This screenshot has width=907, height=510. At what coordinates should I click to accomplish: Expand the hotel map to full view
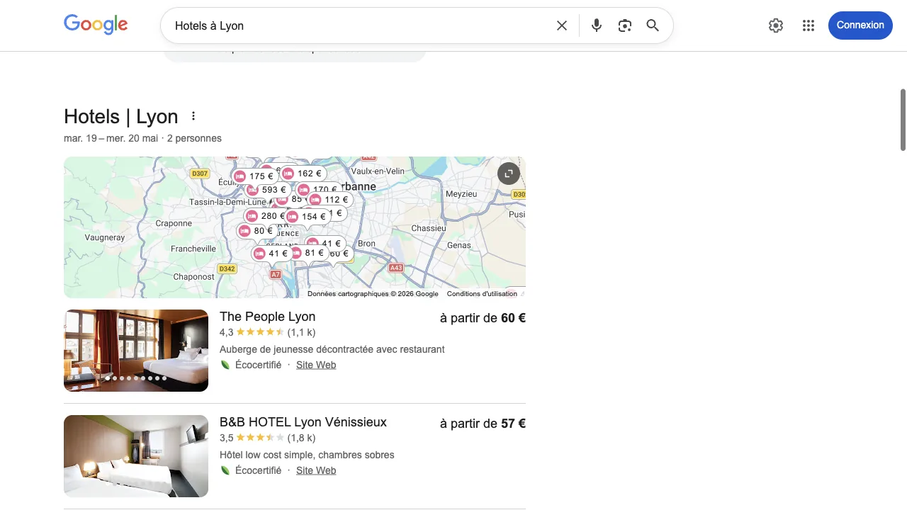click(x=509, y=174)
